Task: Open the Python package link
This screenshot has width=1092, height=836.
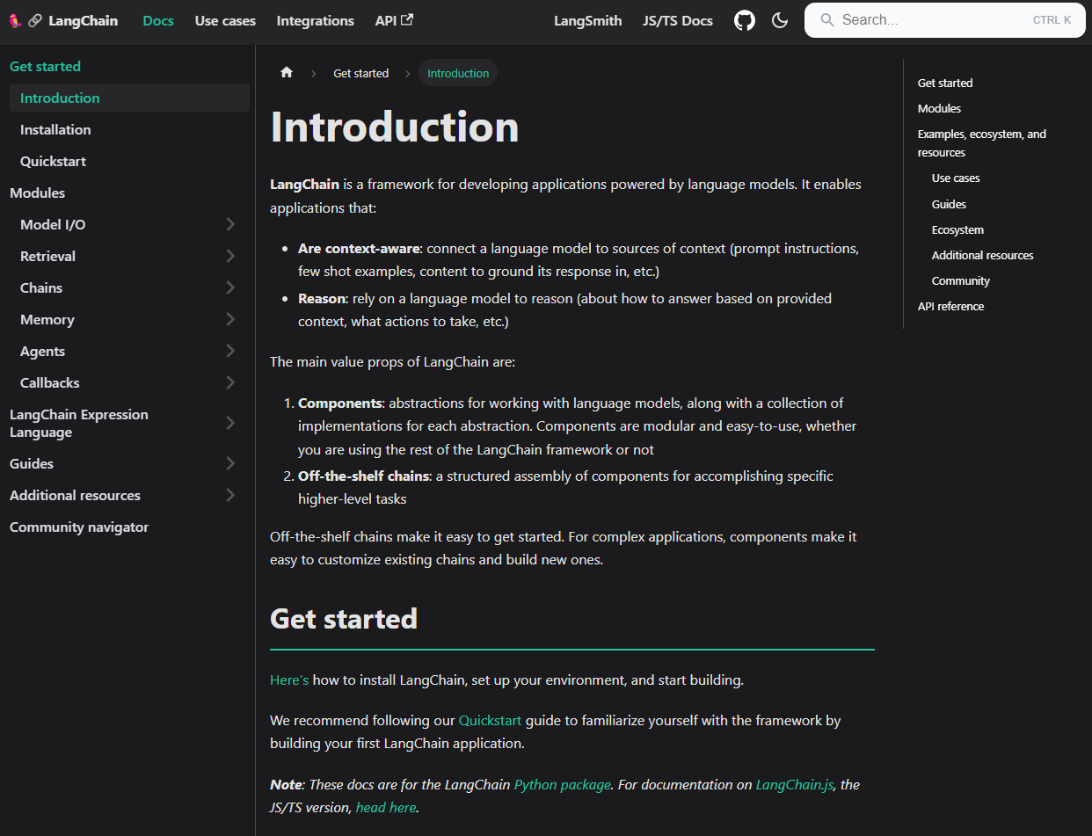Action: pyautogui.click(x=562, y=784)
